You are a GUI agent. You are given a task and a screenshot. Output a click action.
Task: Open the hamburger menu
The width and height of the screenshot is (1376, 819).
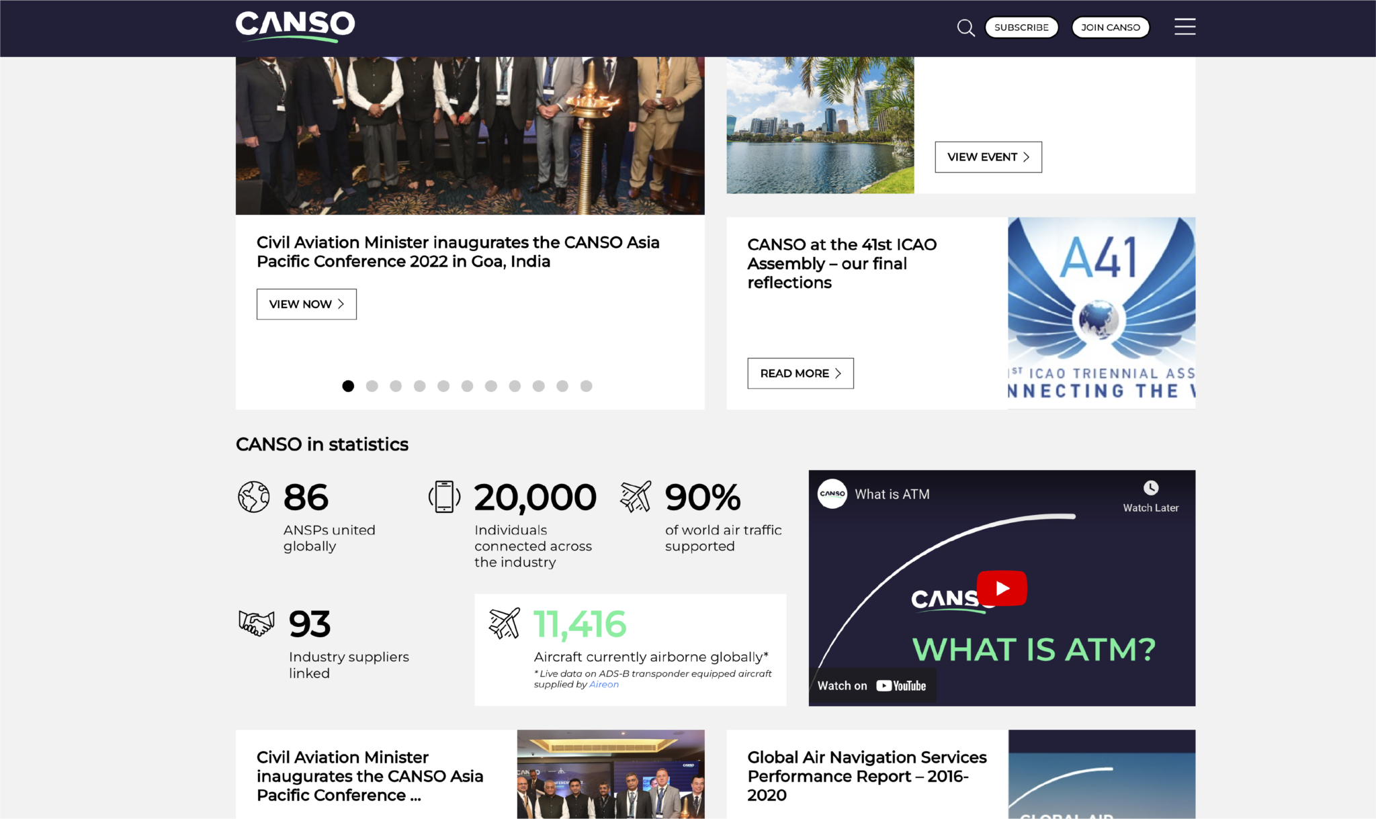1185,27
